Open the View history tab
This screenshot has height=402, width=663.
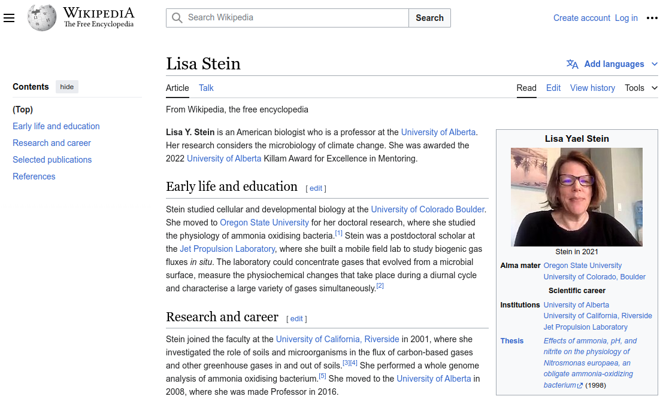pos(592,88)
